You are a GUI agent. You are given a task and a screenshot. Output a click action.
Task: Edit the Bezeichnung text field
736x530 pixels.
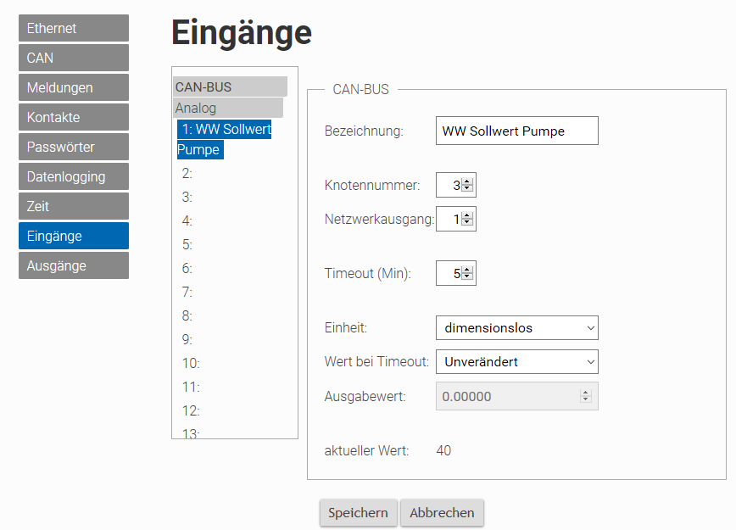516,131
